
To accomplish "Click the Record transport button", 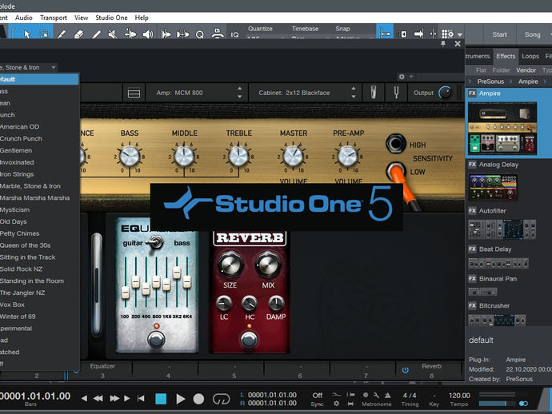I will 198,399.
